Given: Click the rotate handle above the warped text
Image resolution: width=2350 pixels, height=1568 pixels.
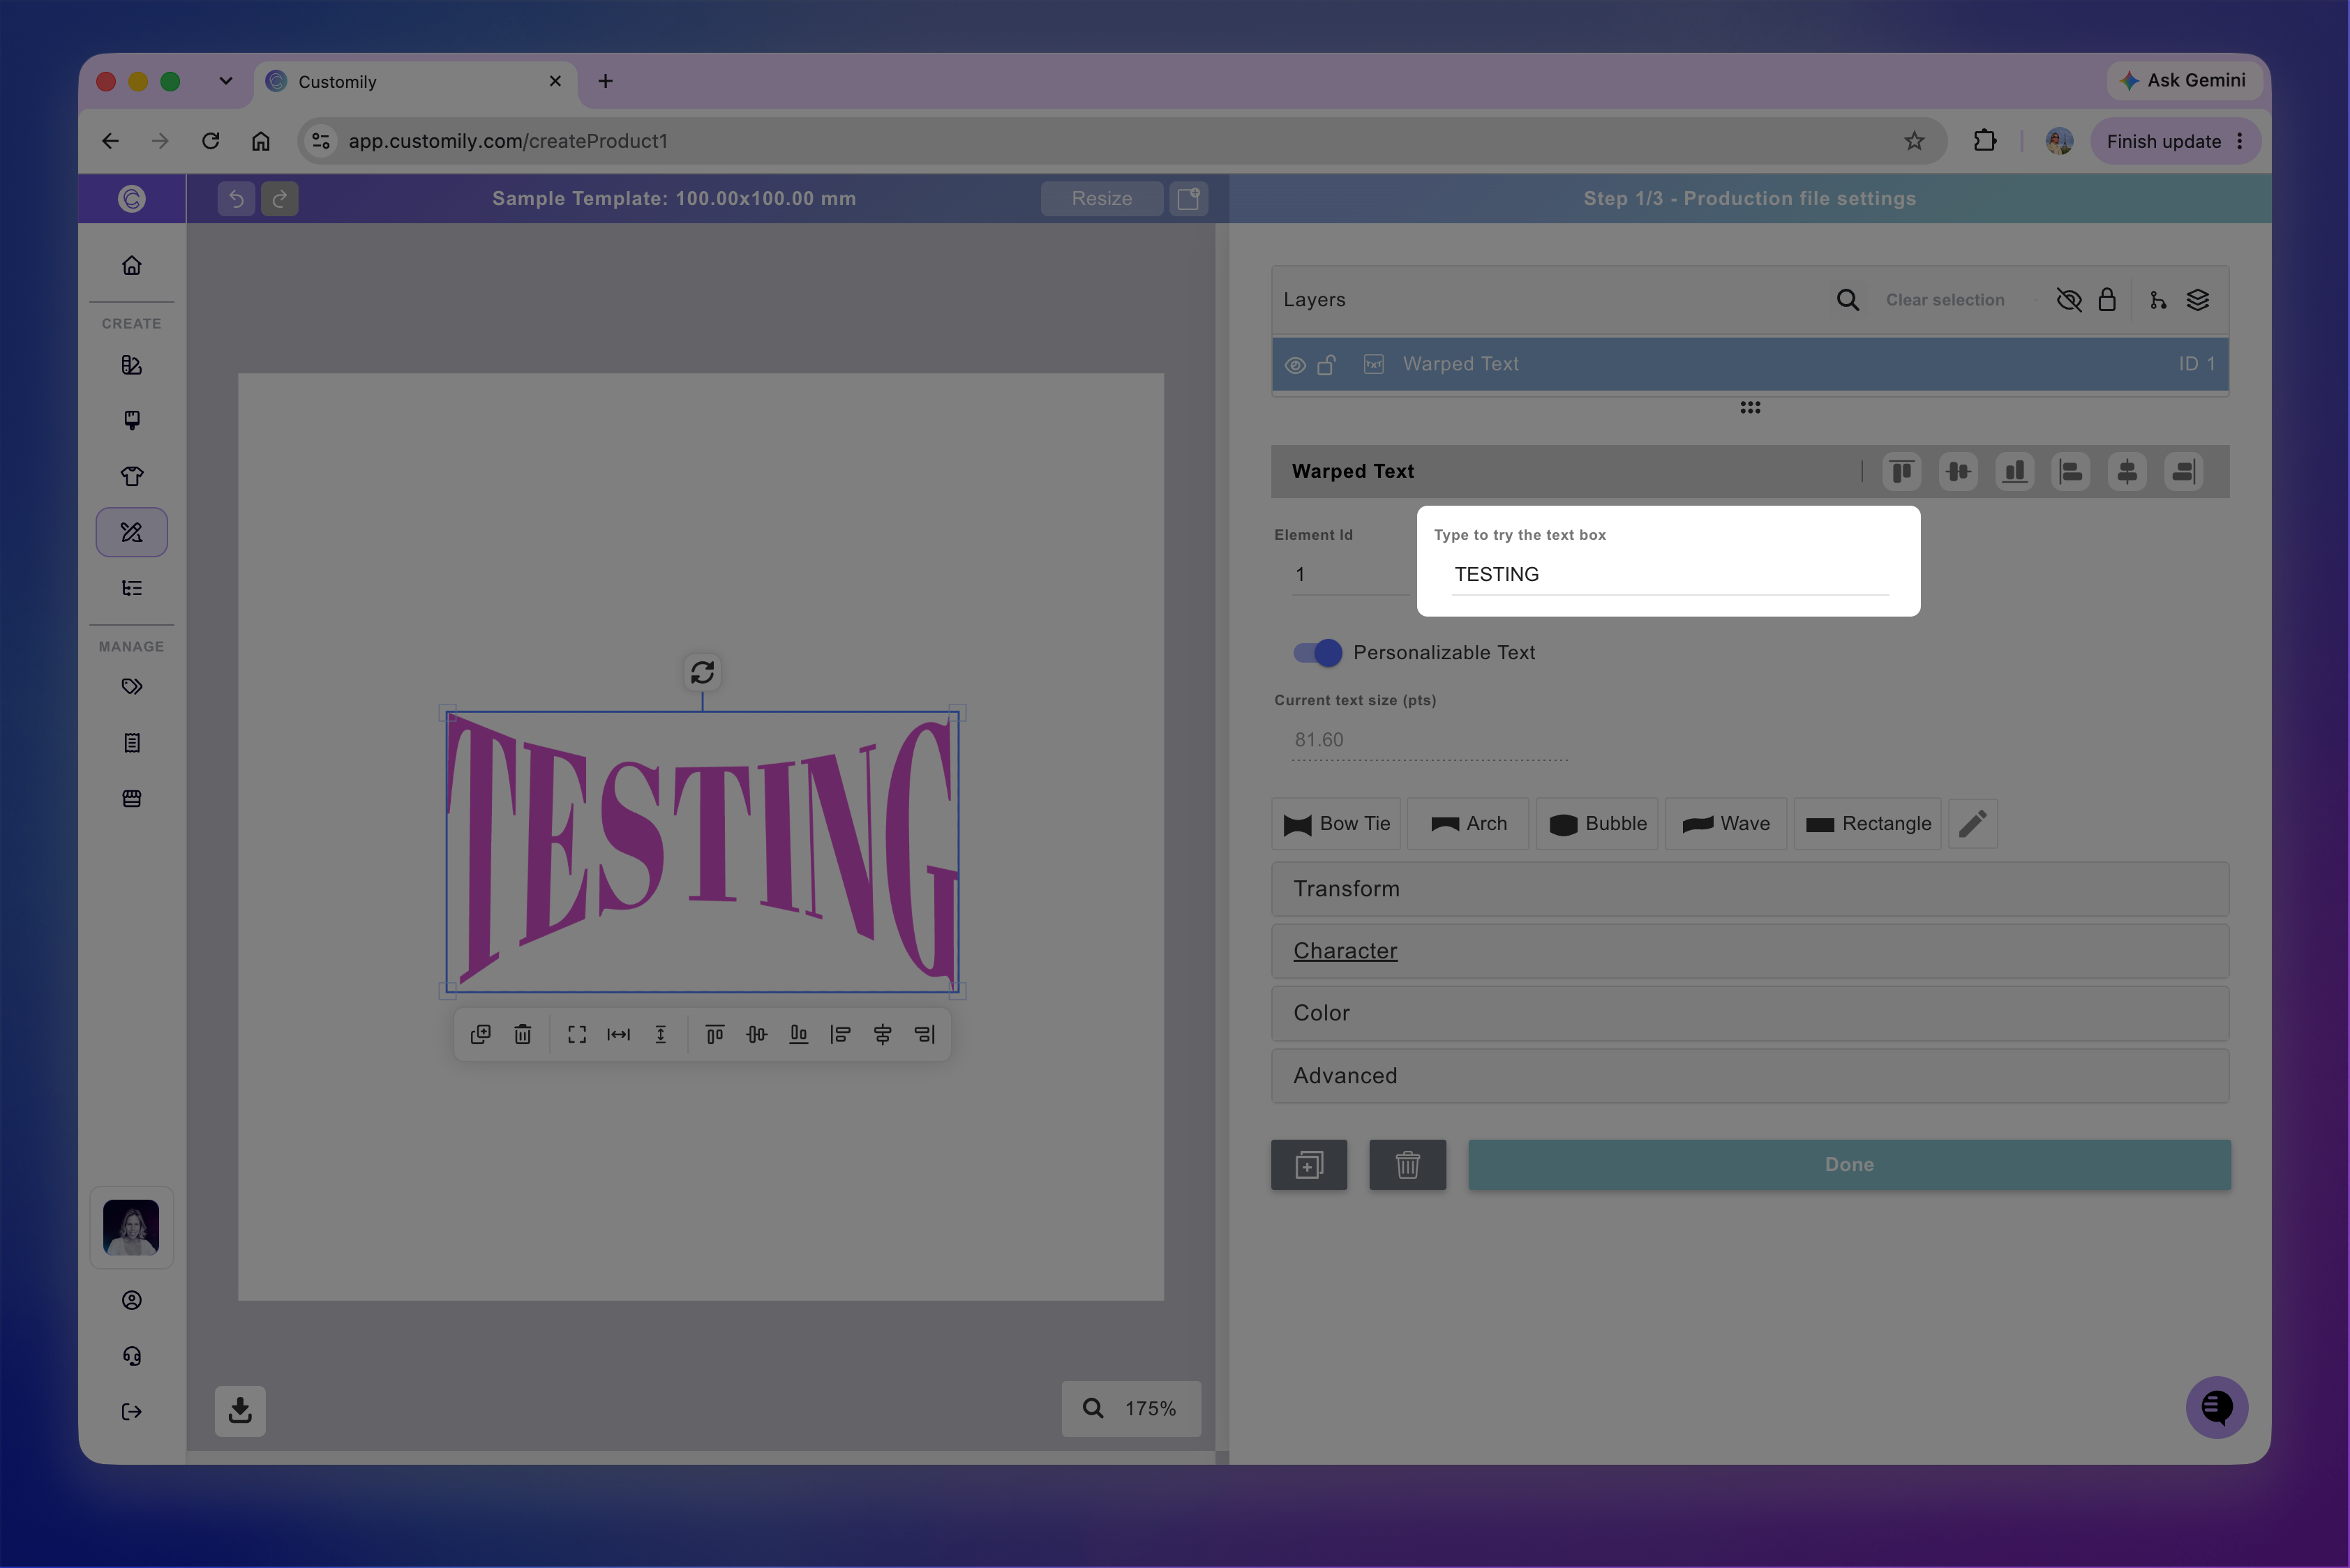Looking at the screenshot, I should pyautogui.click(x=703, y=672).
